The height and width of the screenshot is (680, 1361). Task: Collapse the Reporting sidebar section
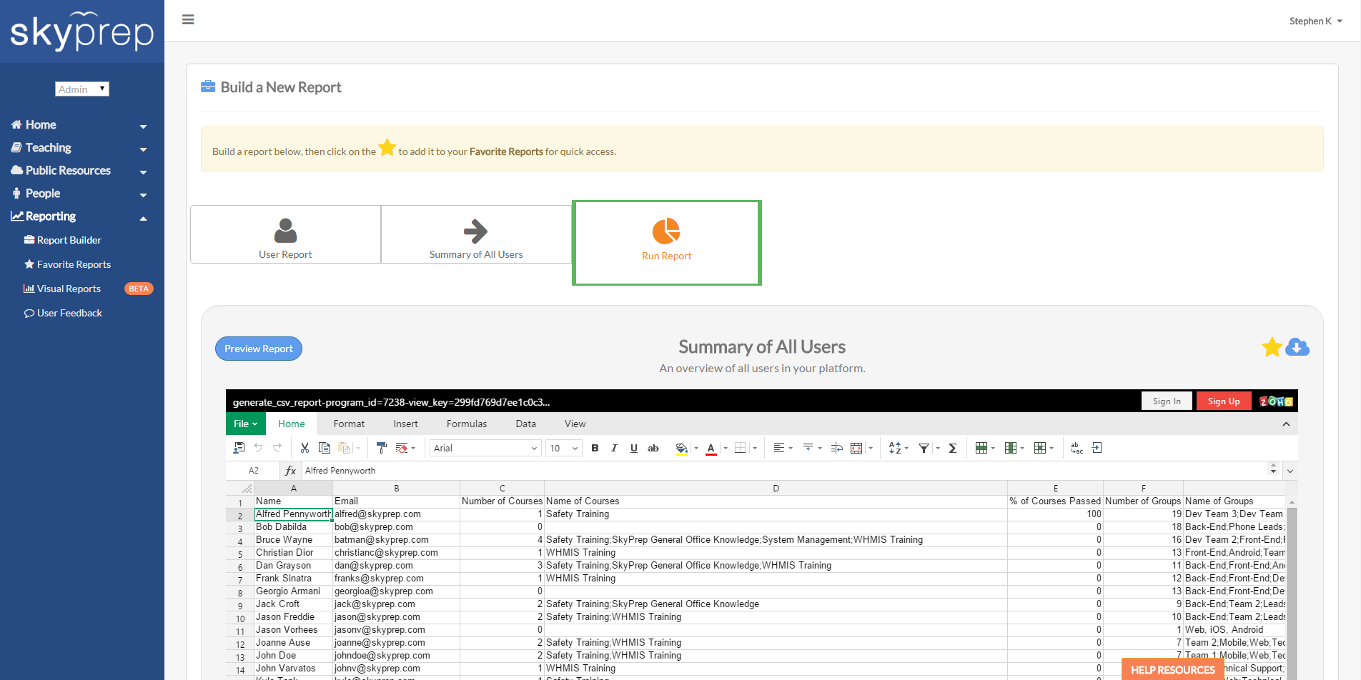click(143, 216)
